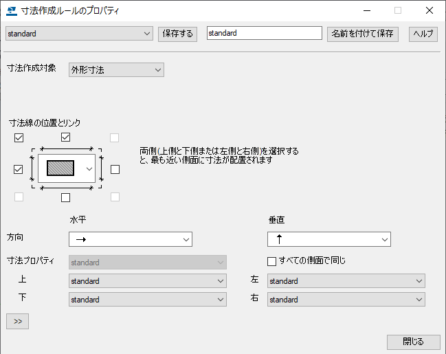Expand the saved settings standard dropdown at top
Image resolution: width=446 pixels, height=354 pixels.
79,34
